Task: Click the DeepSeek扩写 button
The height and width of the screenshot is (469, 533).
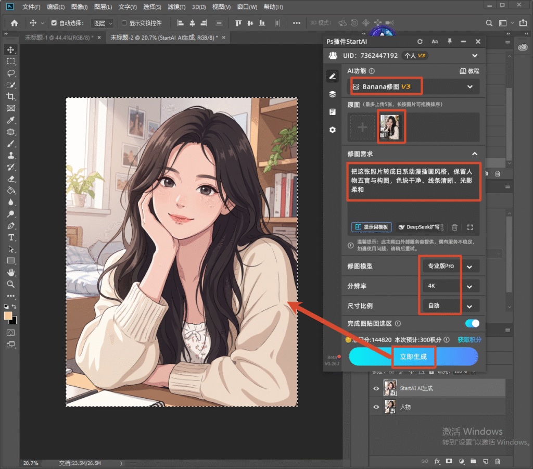Action: pos(420,227)
